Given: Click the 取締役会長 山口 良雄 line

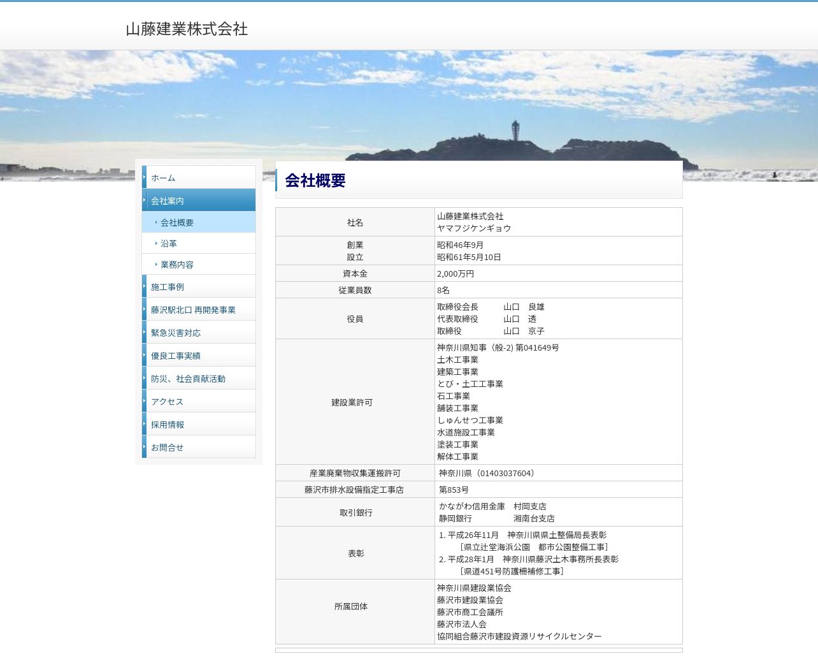Looking at the screenshot, I should click(491, 307).
